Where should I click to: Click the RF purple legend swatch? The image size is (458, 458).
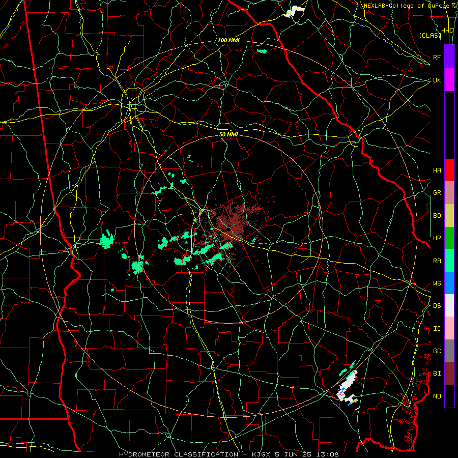[x=449, y=57]
